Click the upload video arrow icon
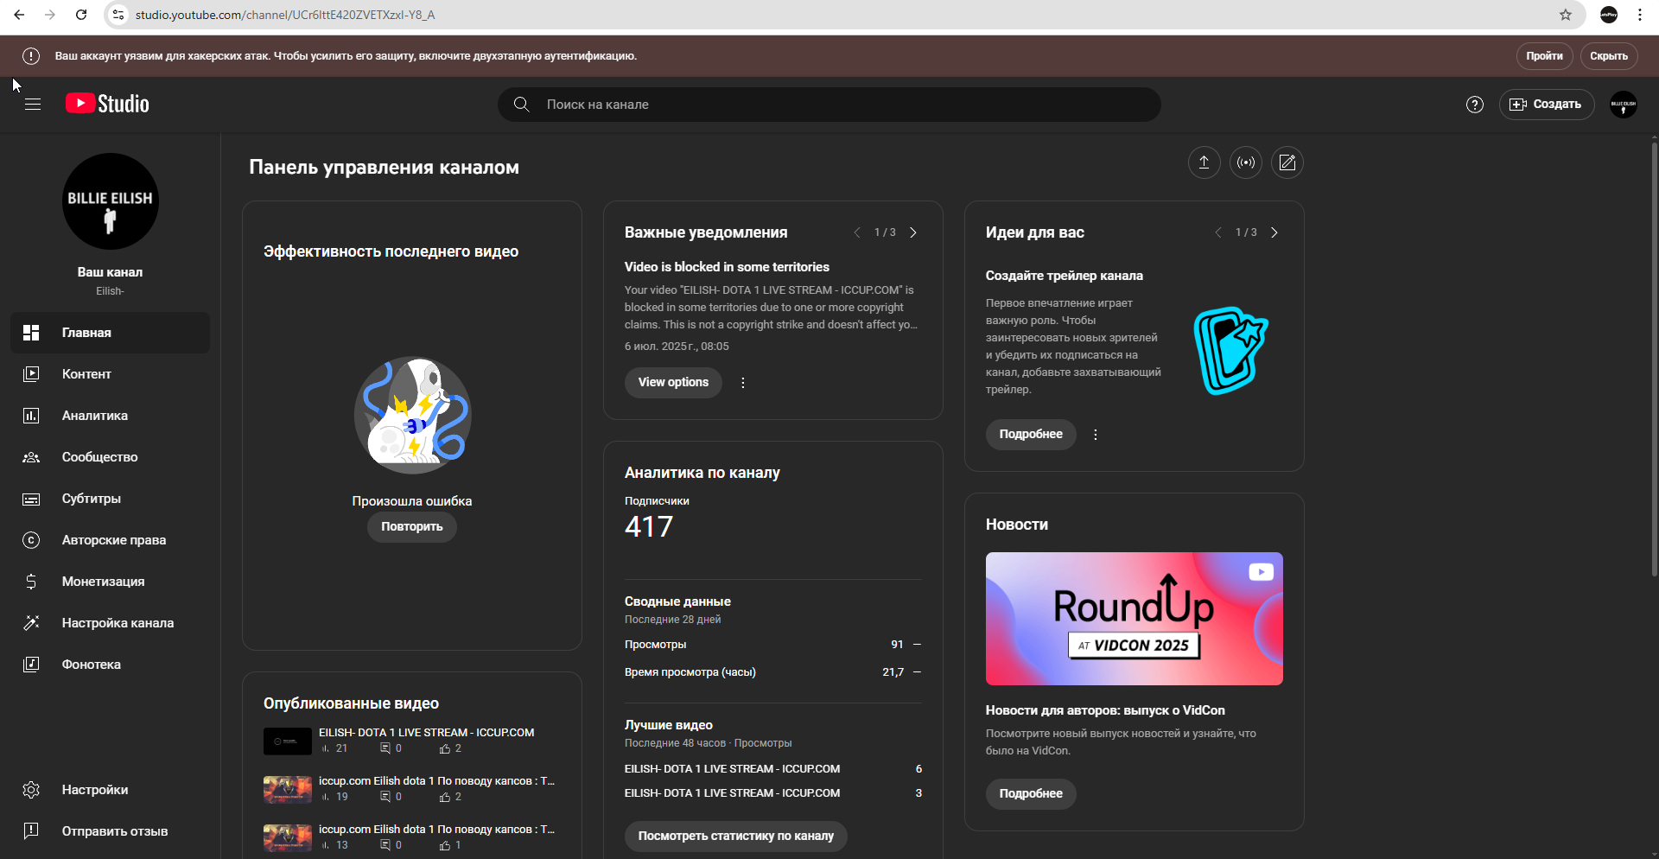The image size is (1659, 859). click(1204, 162)
